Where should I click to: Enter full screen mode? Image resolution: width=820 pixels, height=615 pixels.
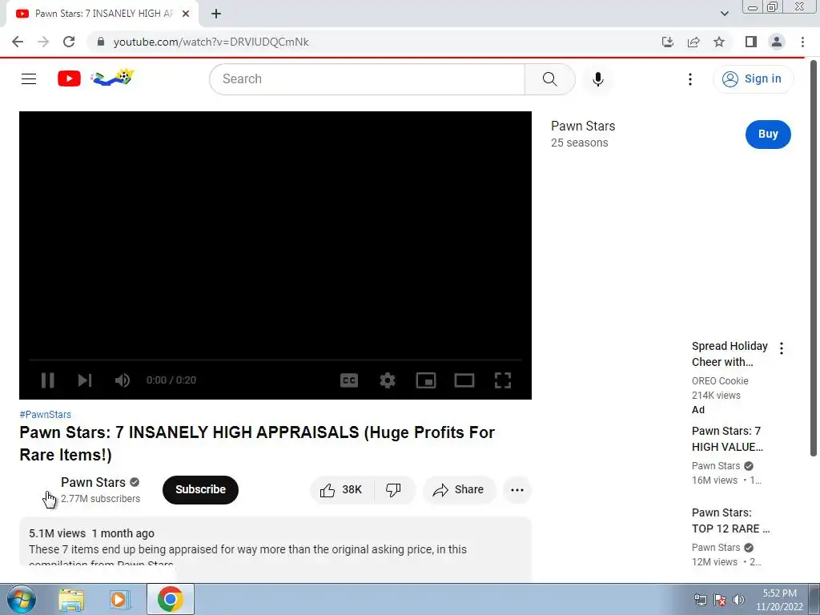click(x=503, y=380)
